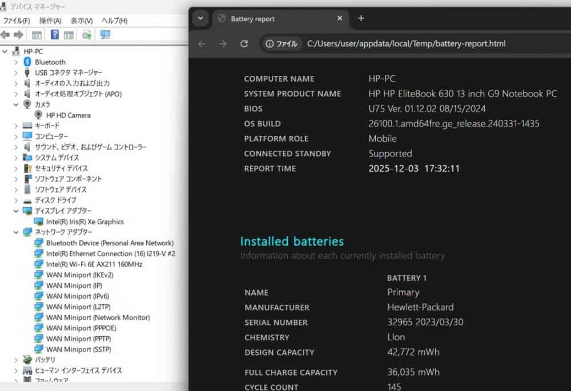Viewport: 571px width, 391px height.
Task: Click the update driver toolbar icon
Action: point(87,35)
